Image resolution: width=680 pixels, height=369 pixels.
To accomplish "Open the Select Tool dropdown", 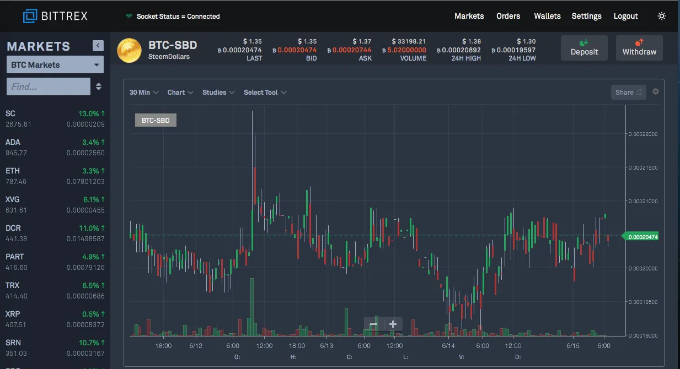I will pos(265,92).
